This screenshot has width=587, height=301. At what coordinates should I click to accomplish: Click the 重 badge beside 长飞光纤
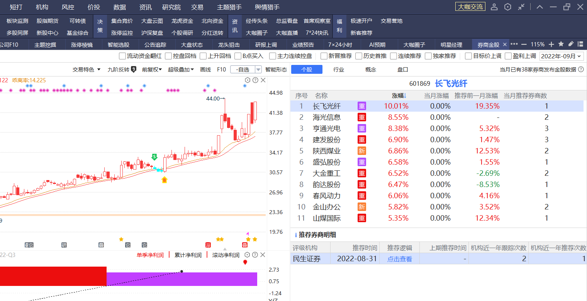362,106
